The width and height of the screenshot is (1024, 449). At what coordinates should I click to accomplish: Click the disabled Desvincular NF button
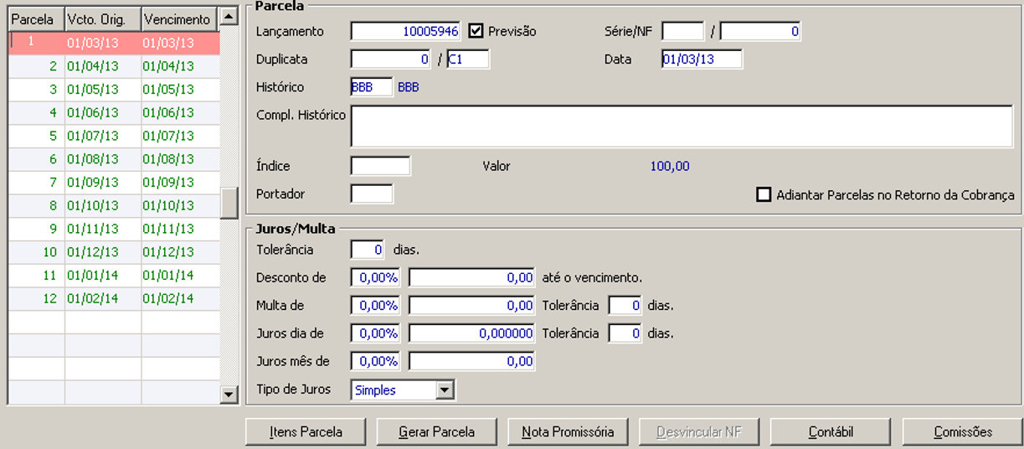click(699, 432)
